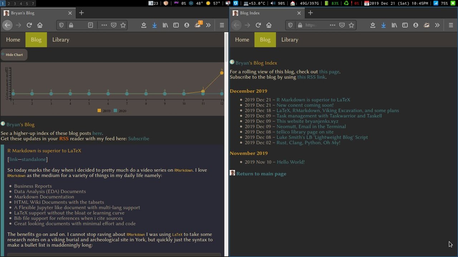Click Return to main page link
This screenshot has width=458, height=257.
(261, 174)
